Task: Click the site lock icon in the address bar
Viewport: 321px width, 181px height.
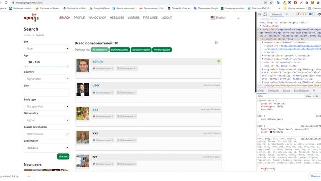Action: [13, 2]
